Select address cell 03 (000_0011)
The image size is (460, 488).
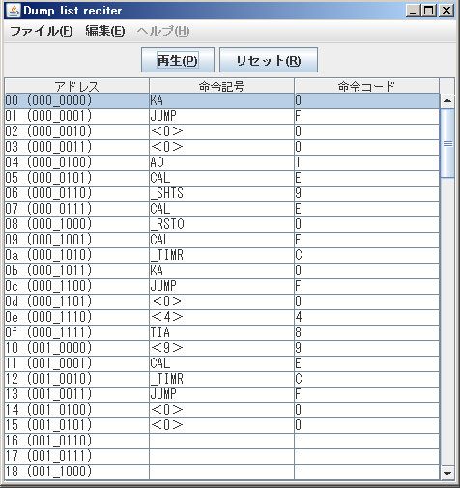click(x=76, y=147)
